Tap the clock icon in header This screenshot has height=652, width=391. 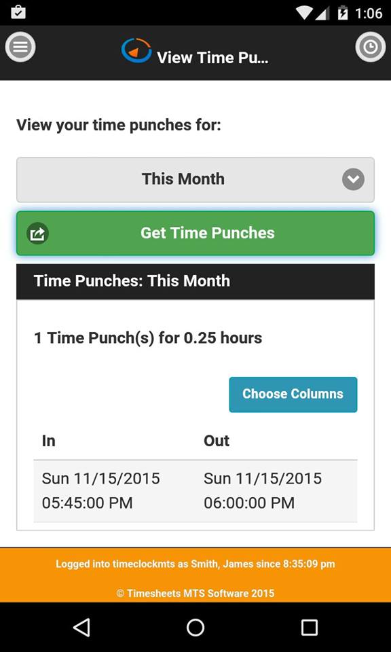(371, 47)
